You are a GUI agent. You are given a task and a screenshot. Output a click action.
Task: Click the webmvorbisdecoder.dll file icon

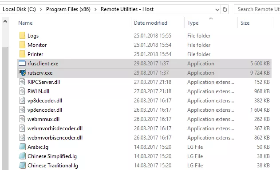22,128
